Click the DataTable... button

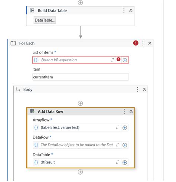click(x=45, y=20)
